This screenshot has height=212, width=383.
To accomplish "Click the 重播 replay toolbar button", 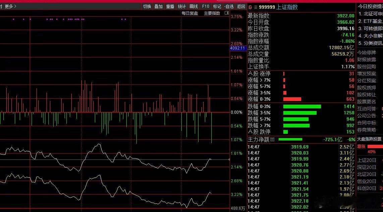I will (x=170, y=6).
